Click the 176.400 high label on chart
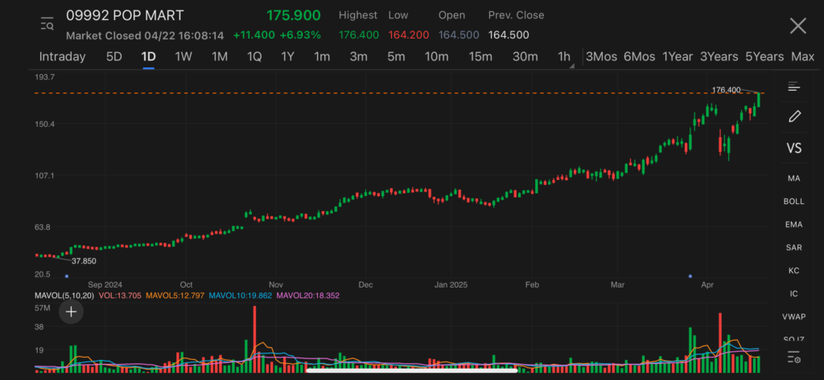 pos(726,90)
